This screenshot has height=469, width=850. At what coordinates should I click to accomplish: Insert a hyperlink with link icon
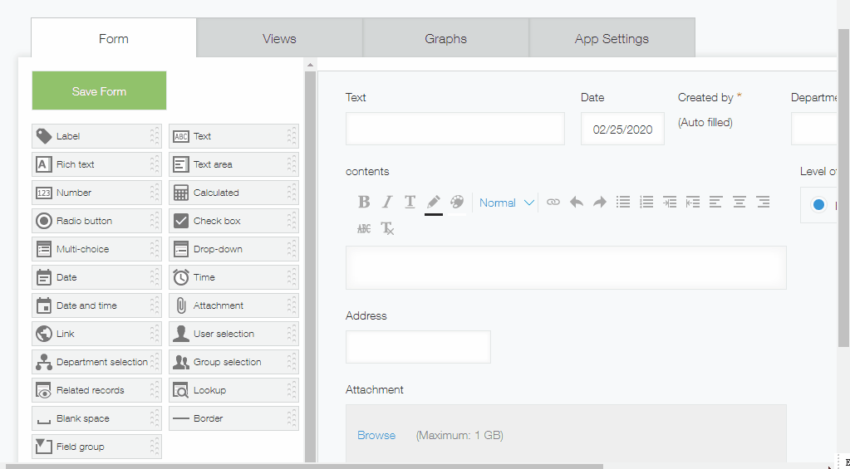point(553,203)
